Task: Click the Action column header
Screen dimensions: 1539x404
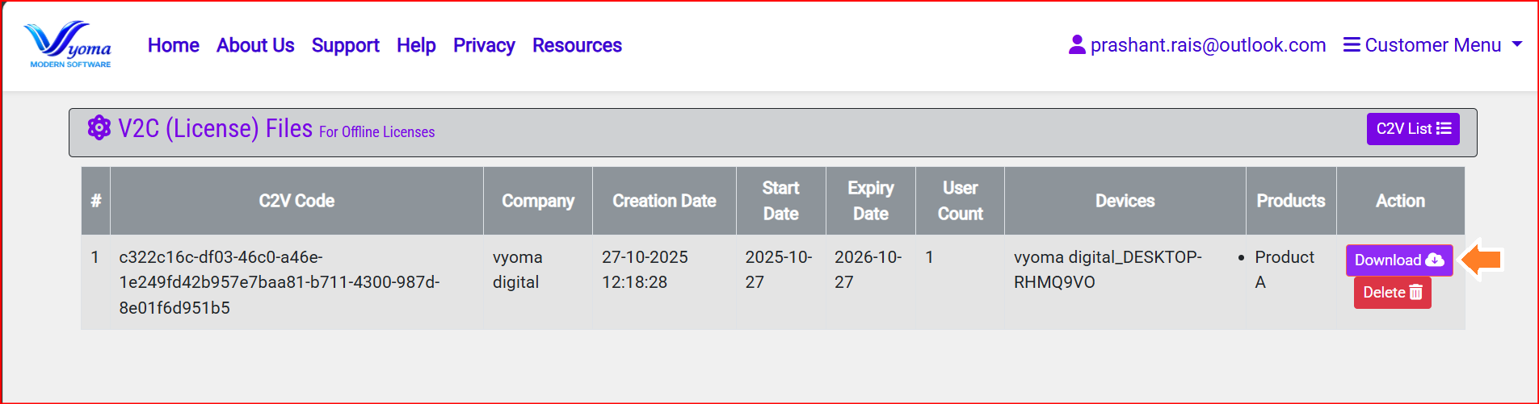Action: [1401, 201]
